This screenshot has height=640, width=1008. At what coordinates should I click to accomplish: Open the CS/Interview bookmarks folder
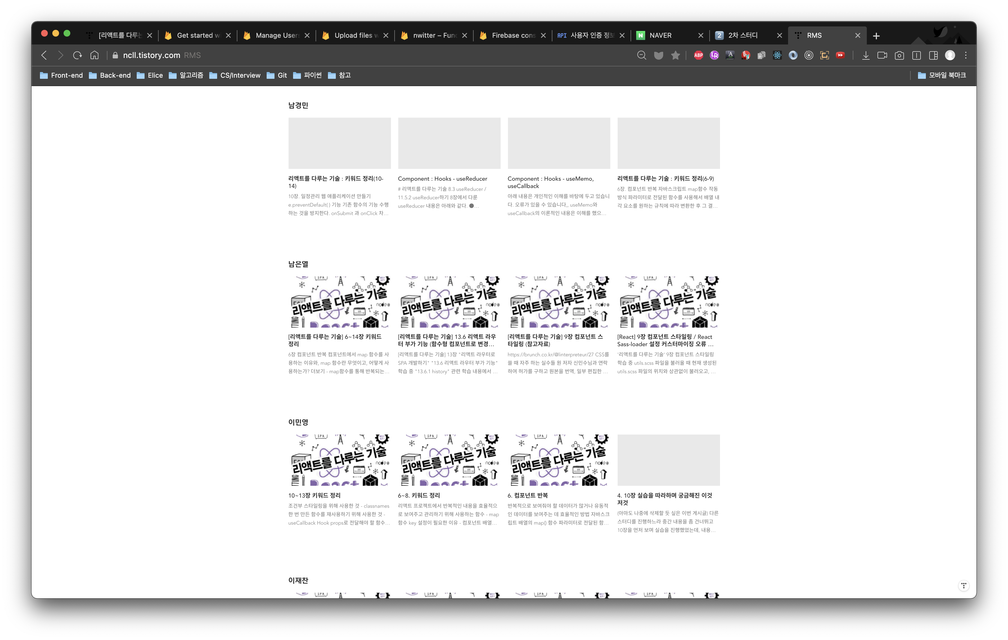coord(235,75)
